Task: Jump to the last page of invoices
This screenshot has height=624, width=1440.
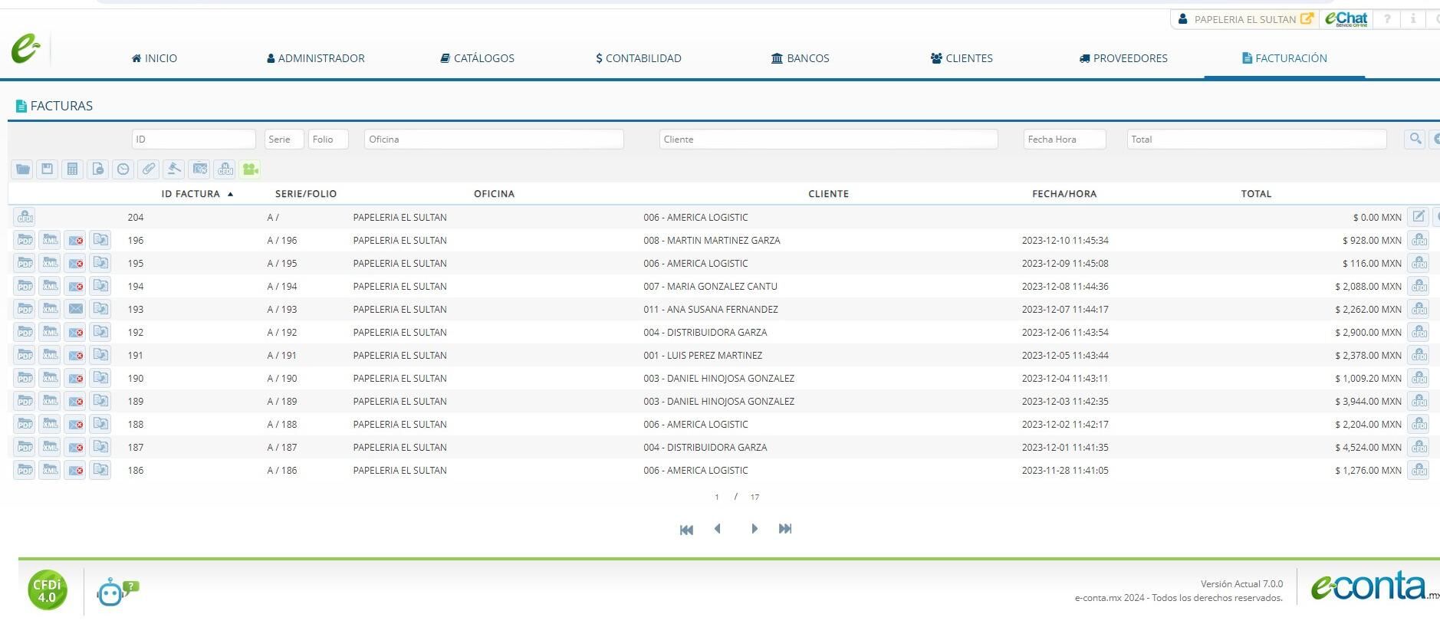Action: 785,529
